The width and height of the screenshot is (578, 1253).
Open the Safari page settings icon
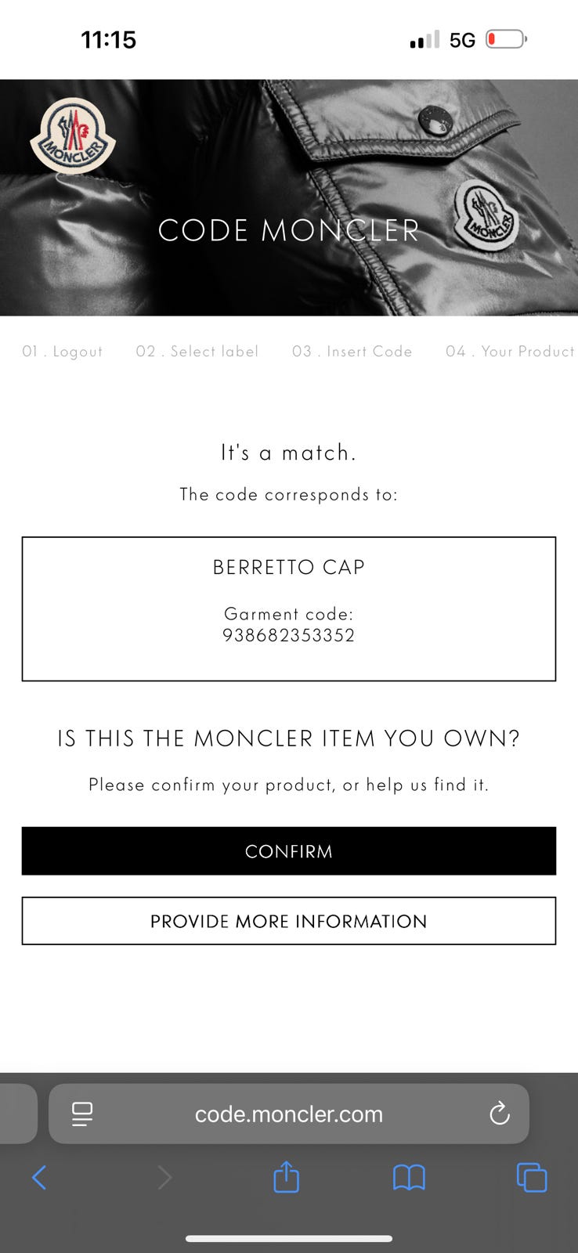pyautogui.click(x=82, y=1113)
